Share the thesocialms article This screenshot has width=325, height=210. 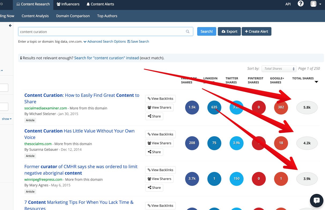pos(154,152)
